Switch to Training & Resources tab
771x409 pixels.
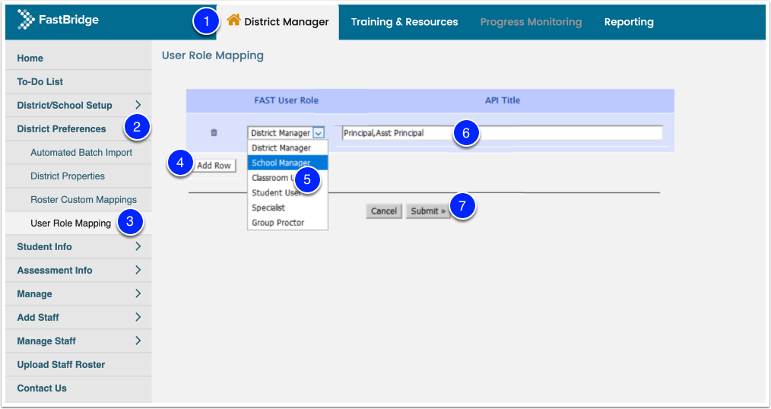click(405, 22)
